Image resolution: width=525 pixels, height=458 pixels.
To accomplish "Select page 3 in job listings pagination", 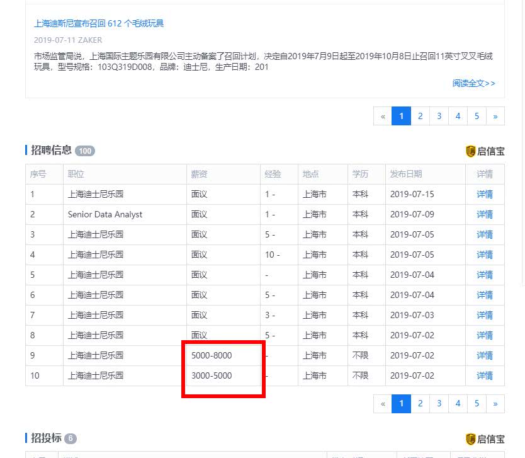I will click(x=439, y=403).
